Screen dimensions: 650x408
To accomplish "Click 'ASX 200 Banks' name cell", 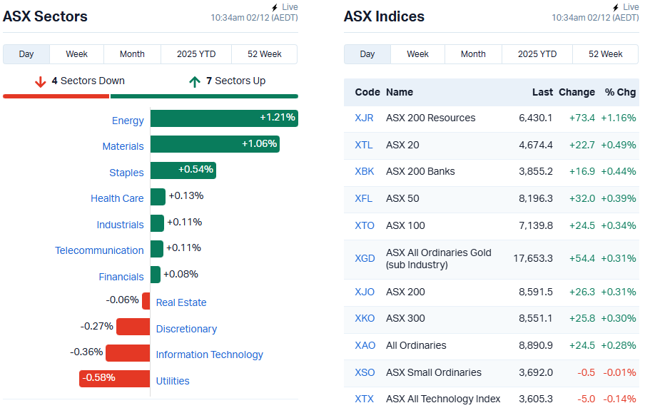I will tap(420, 171).
